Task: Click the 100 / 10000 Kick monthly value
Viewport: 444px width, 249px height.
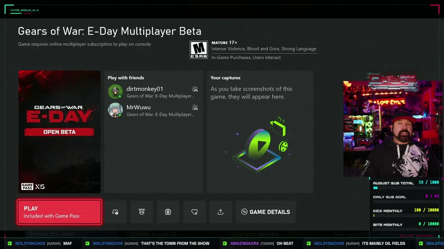Action: pos(427,210)
